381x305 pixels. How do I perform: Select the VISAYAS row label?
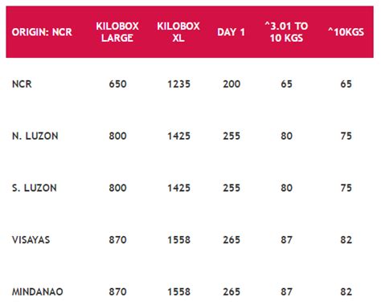click(31, 240)
